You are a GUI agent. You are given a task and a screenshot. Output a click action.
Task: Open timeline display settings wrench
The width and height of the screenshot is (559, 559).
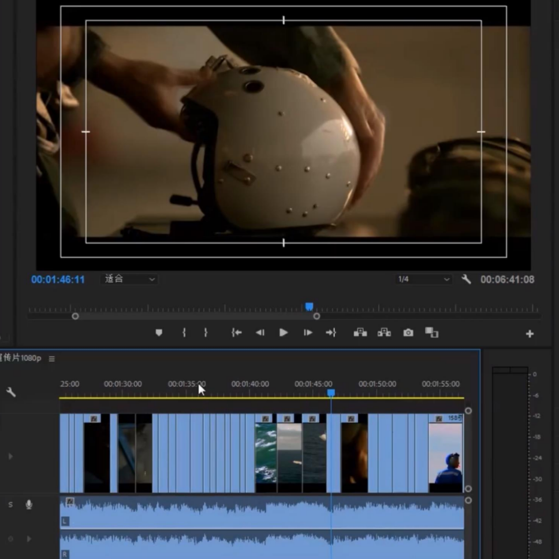(11, 392)
